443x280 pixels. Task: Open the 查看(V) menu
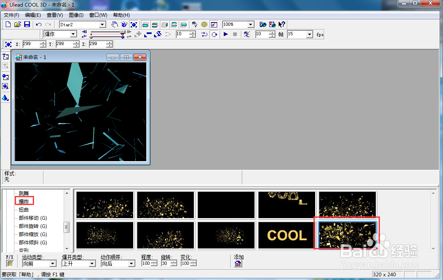[x=55, y=15]
